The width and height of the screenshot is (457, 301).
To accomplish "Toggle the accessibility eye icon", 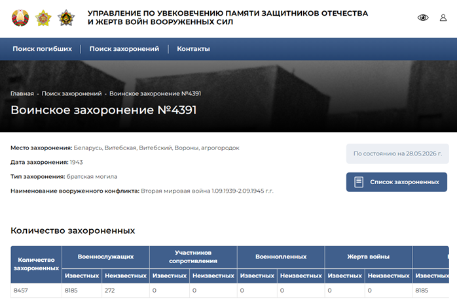I will [x=423, y=18].
